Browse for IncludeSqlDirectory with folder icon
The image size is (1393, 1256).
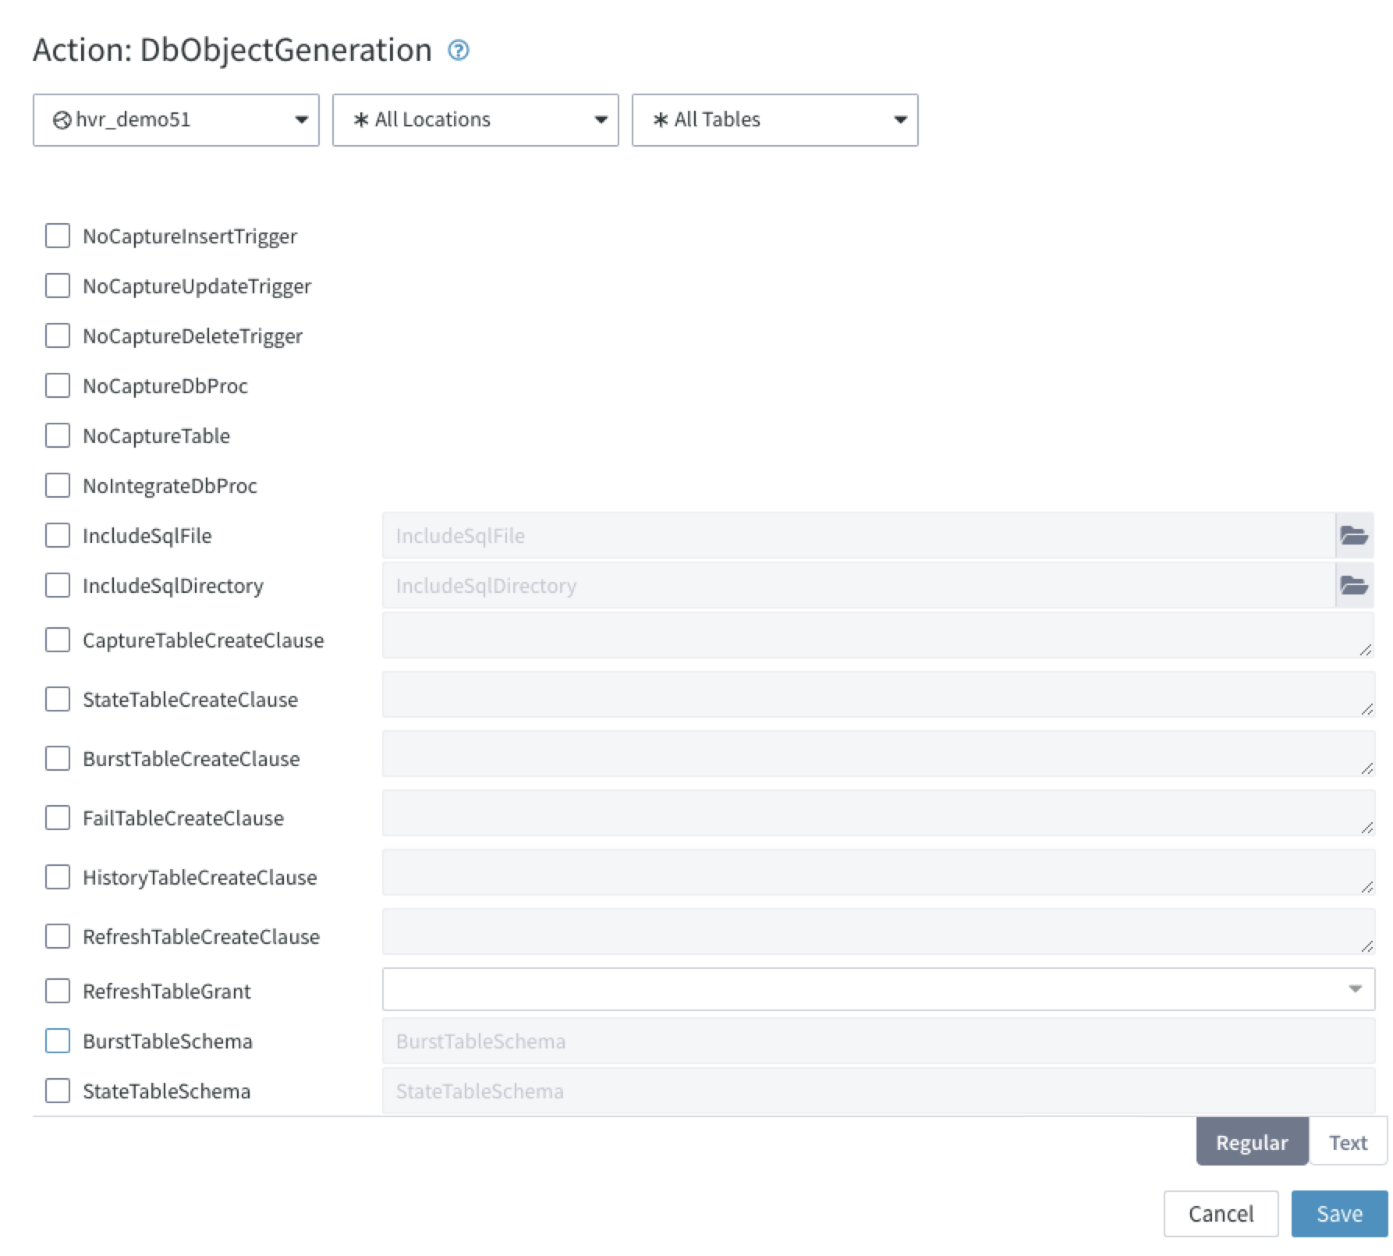[x=1354, y=585]
